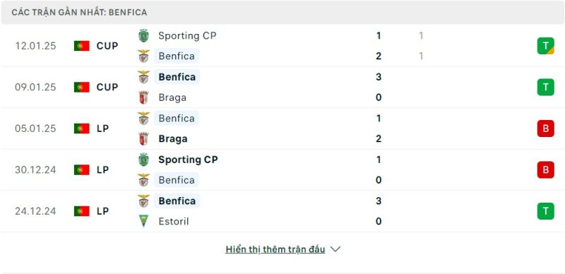Click Sporting CP crest in 30.12.24 match
This screenshot has width=565, height=274.
pyautogui.click(x=144, y=160)
